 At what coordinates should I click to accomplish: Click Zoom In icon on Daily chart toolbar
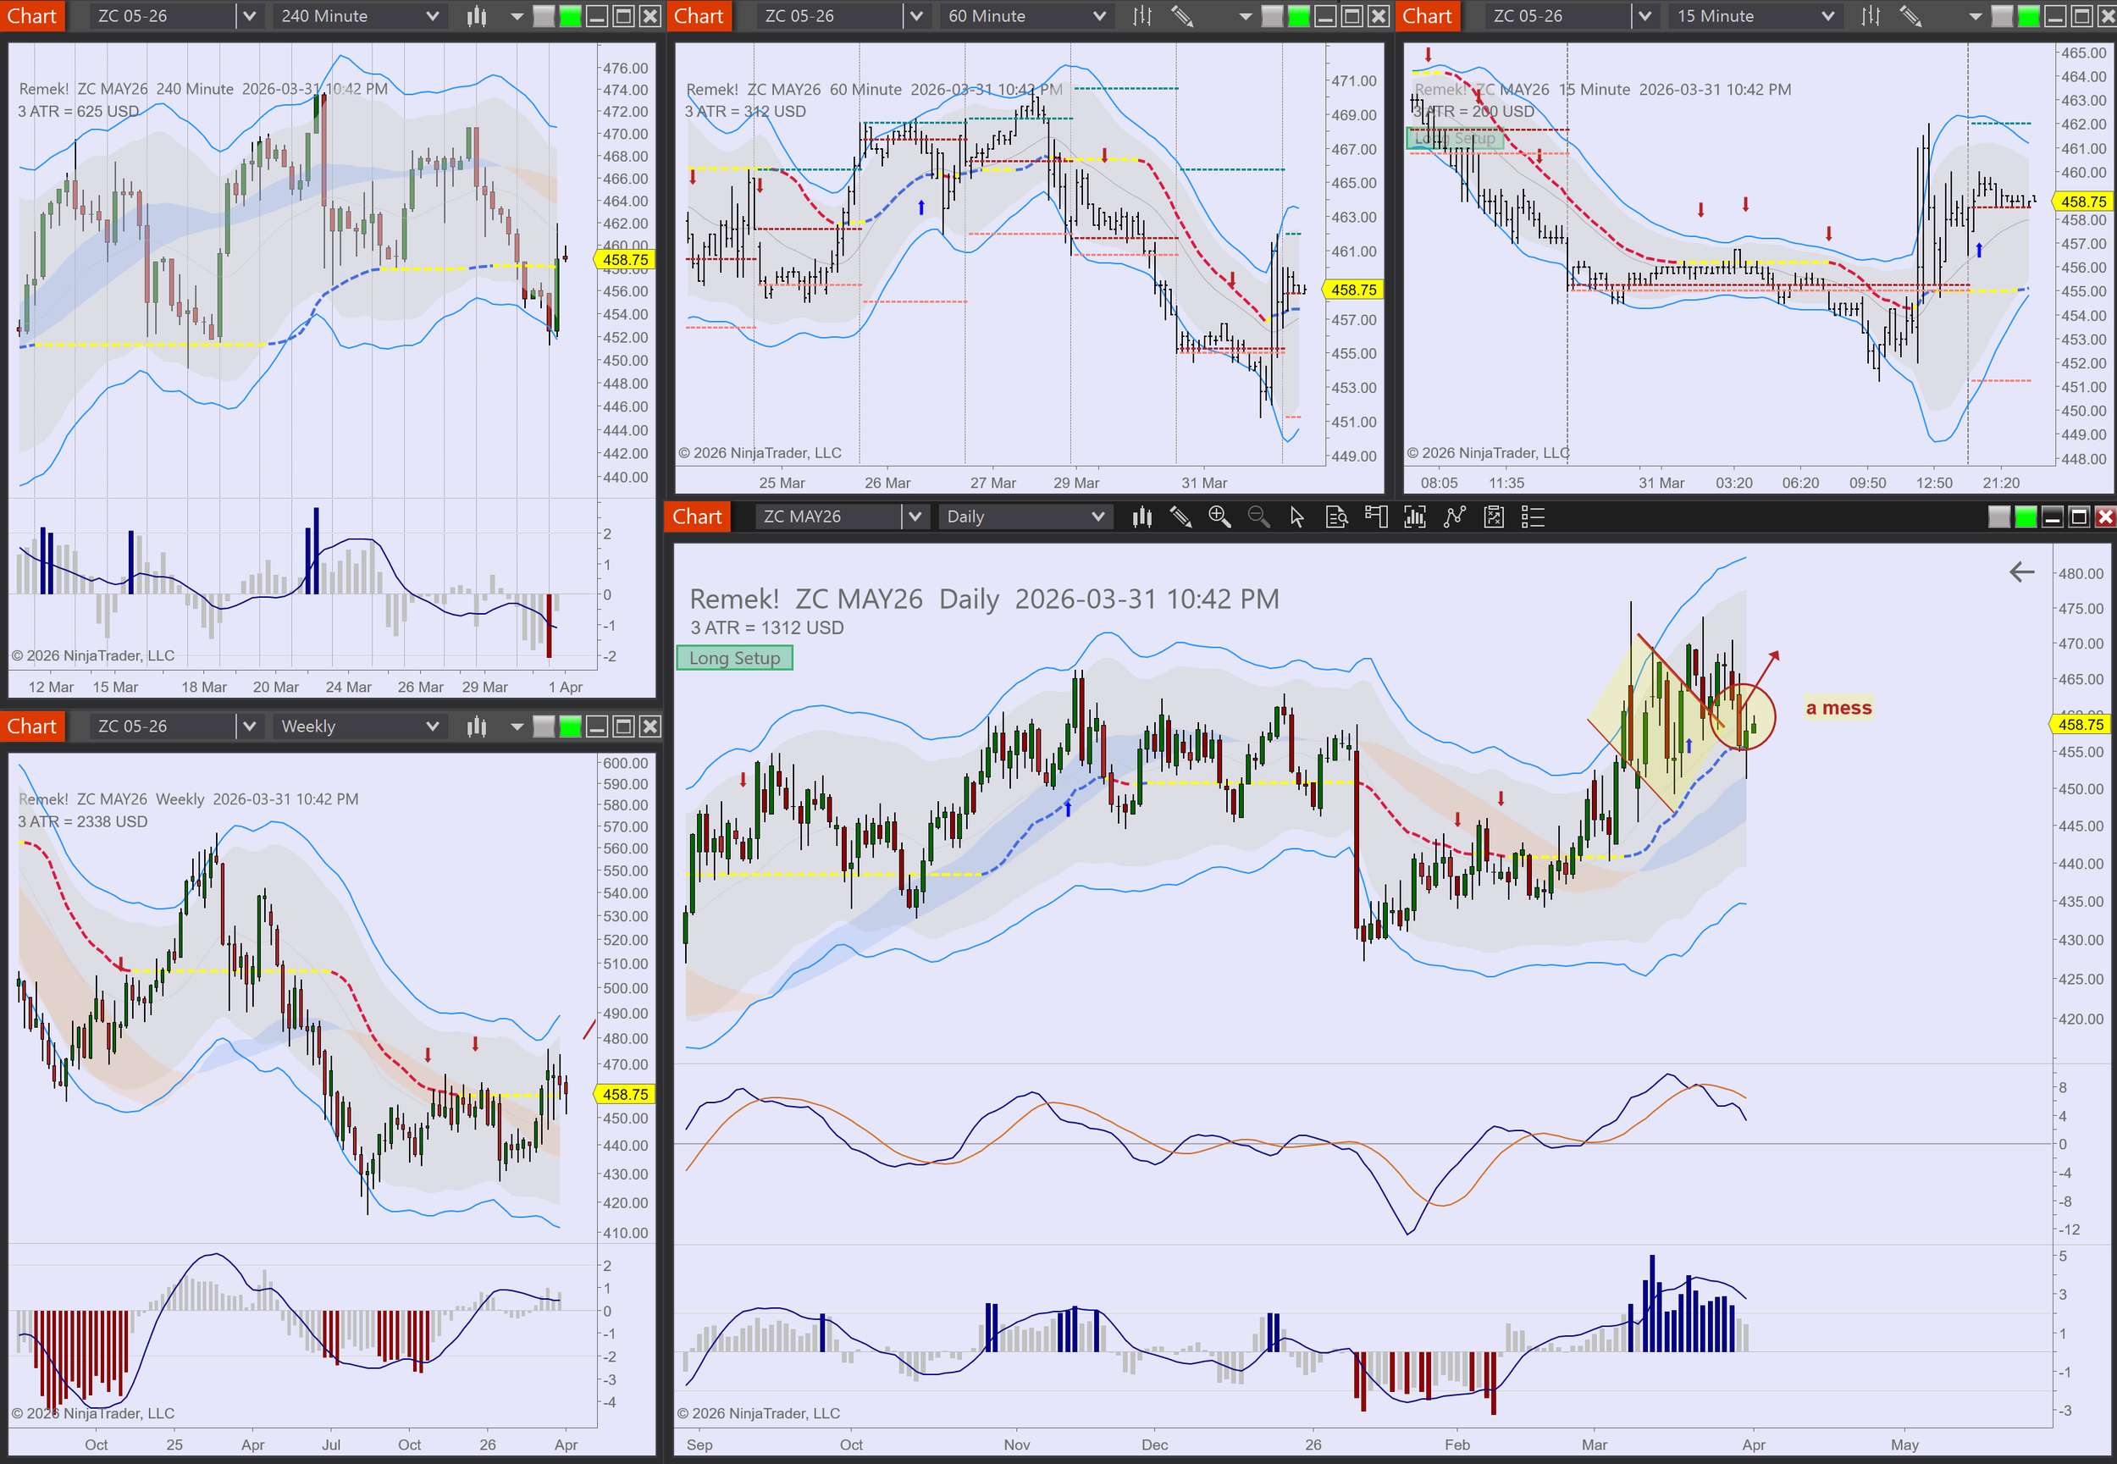[x=1219, y=517]
